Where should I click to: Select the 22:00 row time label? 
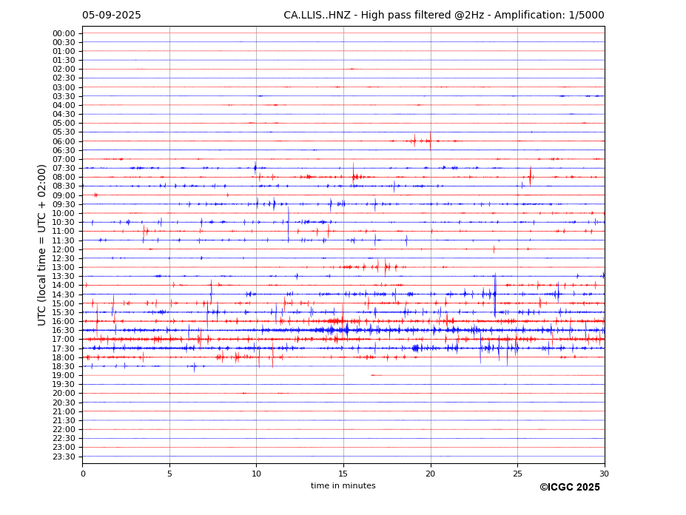(x=64, y=430)
